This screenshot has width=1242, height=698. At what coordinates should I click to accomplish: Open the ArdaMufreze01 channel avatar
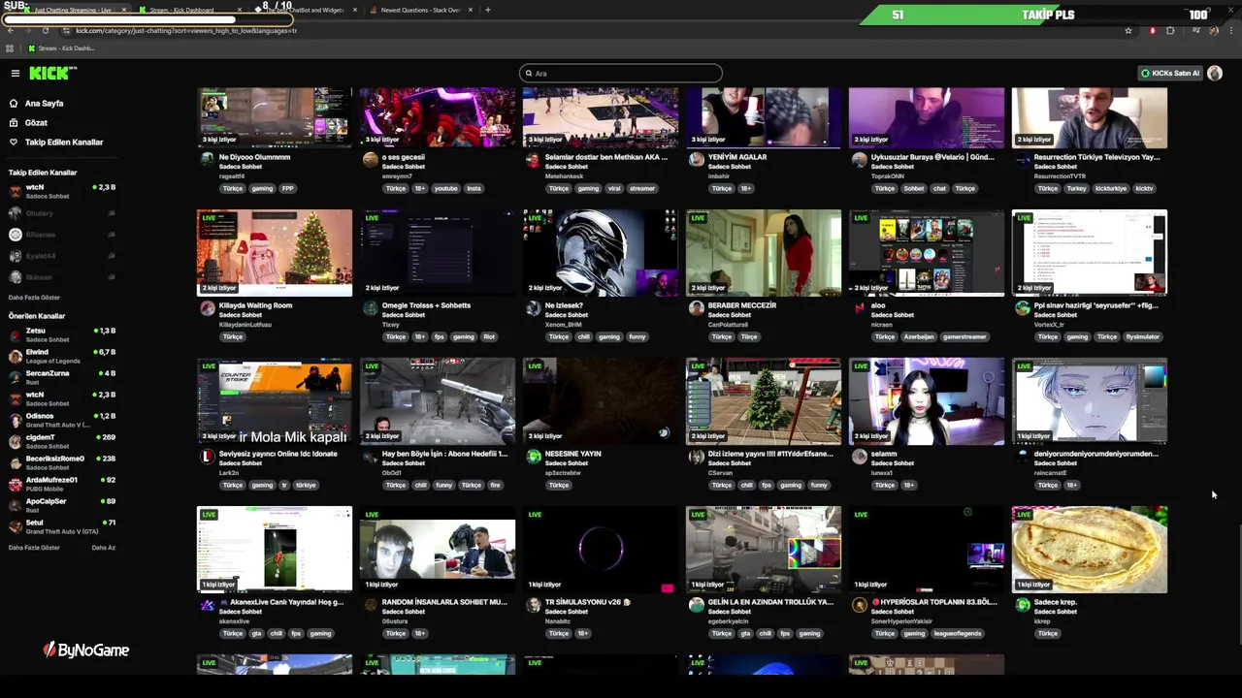pyautogui.click(x=15, y=484)
